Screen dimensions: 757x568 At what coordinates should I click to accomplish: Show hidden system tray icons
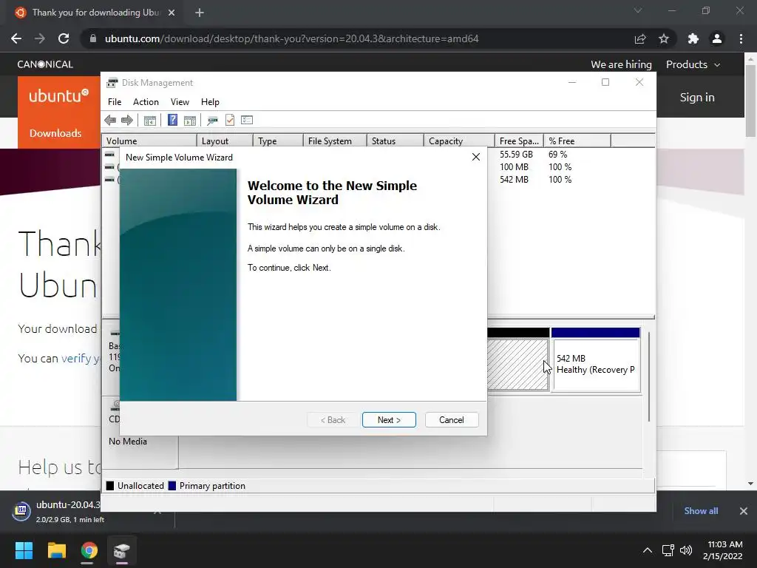pos(648,550)
